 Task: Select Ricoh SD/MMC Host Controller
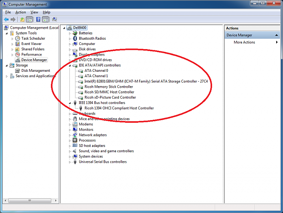109,92
